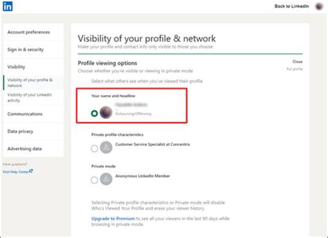Collapse Profile viewing options with Close
Viewport: 328px width, 238px height.
pyautogui.click(x=297, y=62)
